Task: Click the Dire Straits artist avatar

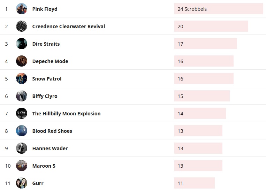Action: point(22,44)
